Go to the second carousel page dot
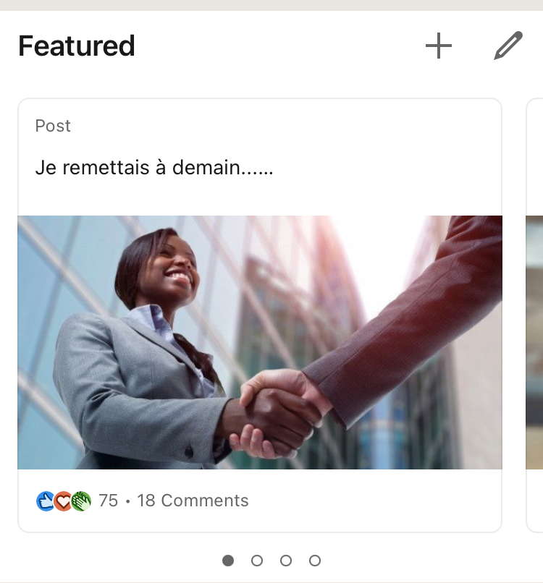The height and width of the screenshot is (583, 543). (x=257, y=561)
